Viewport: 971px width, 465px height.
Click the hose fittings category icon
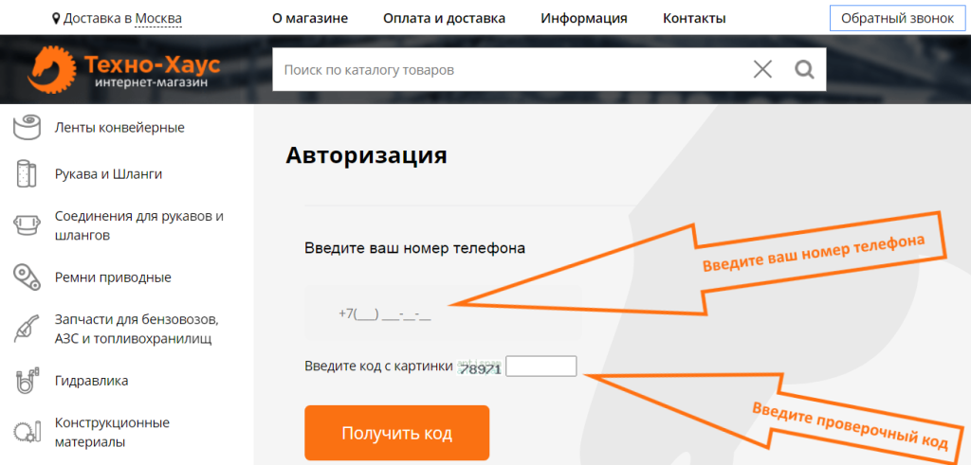[x=27, y=225]
